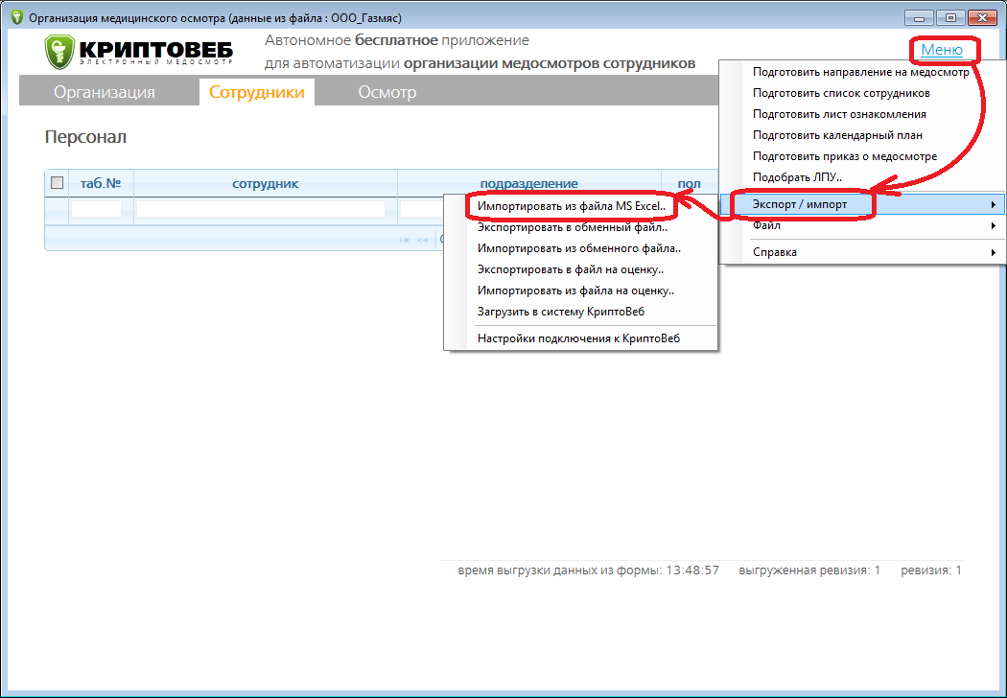1007x698 pixels.
Task: Toggle the select-all checkbox in table header
Action: (x=58, y=183)
